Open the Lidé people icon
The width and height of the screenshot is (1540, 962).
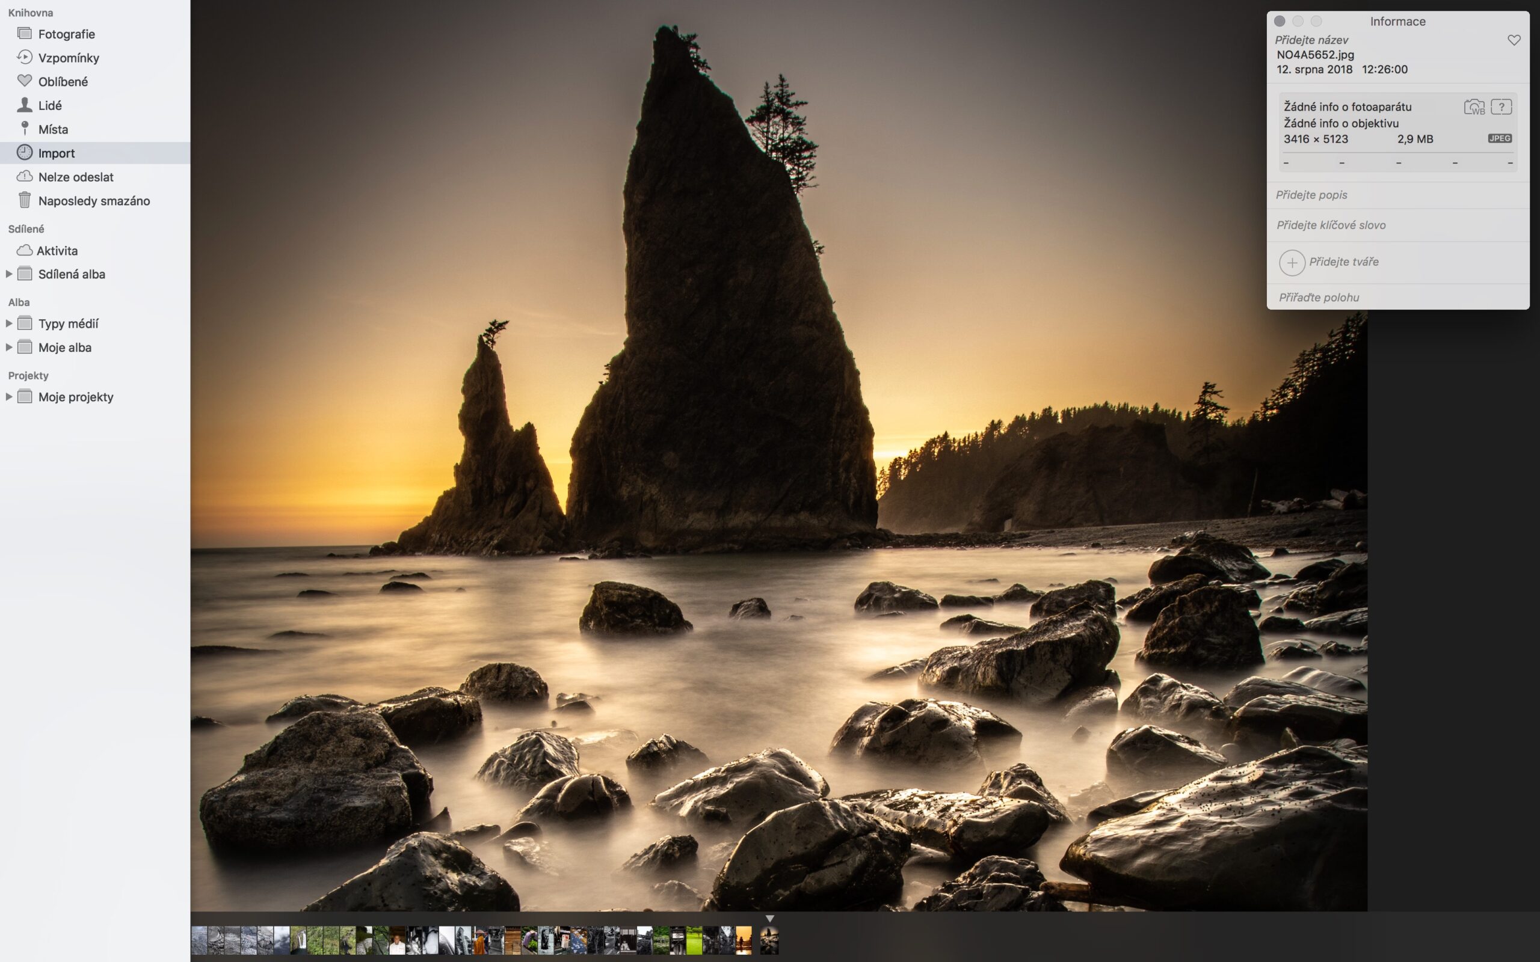click(x=24, y=105)
